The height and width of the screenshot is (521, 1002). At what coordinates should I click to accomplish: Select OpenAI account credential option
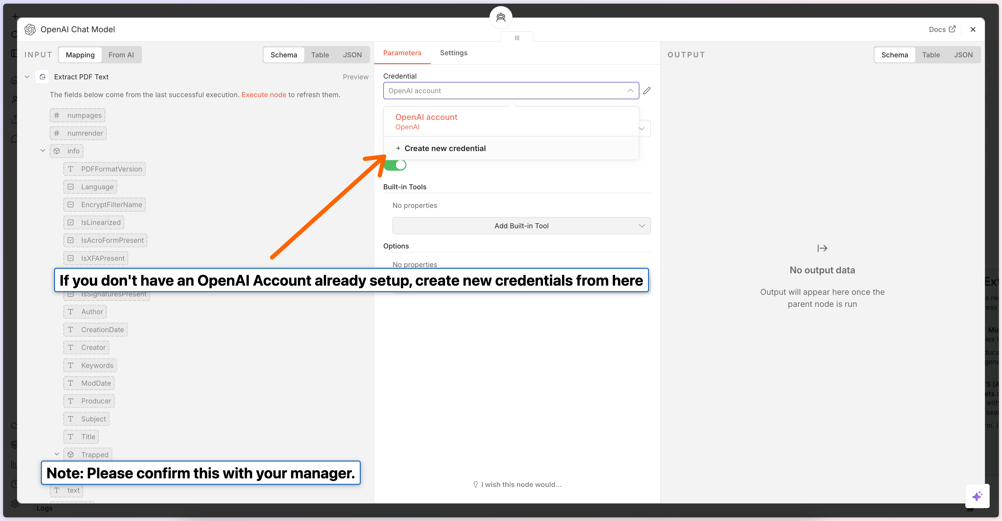click(x=511, y=121)
